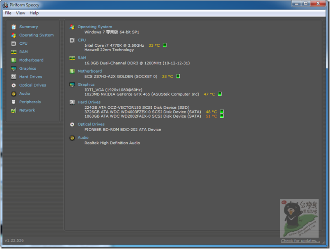330x249 pixels.
Task: Click the ECS Z87H3-A2X GOLDEN motherboard text
Action: [x=121, y=77]
